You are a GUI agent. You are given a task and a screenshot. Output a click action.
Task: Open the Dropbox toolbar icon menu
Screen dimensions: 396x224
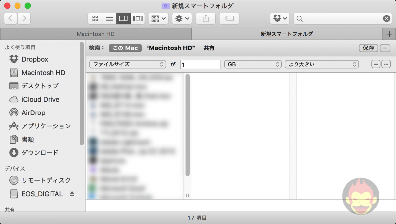(280, 18)
